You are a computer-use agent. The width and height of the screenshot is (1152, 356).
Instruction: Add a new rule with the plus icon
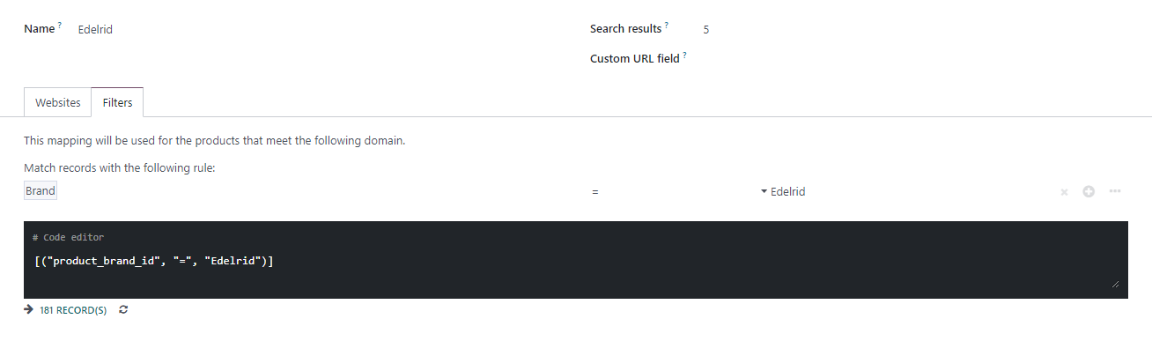click(1089, 191)
